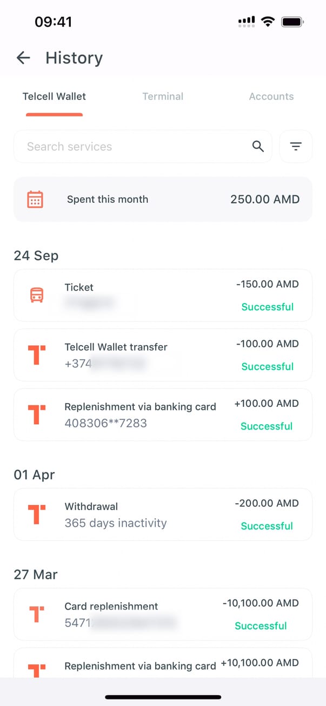The image size is (326, 706).
Task: Tap the home indicator bar at the bottom
Action: [x=163, y=697]
